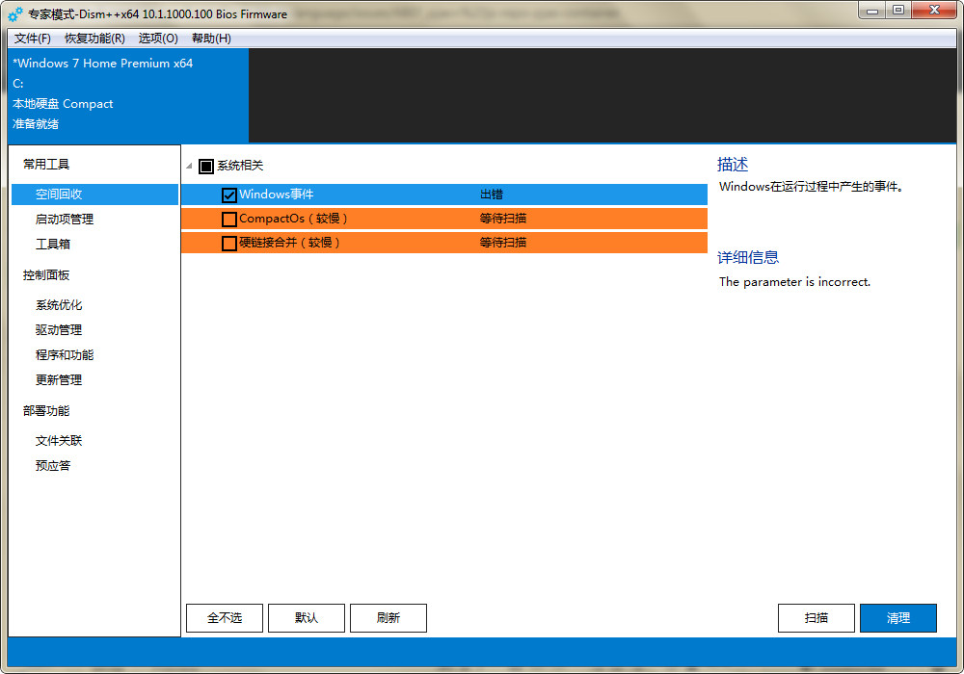
Task: Enable the 硬链接合并（较慢）option
Action: pyautogui.click(x=228, y=243)
